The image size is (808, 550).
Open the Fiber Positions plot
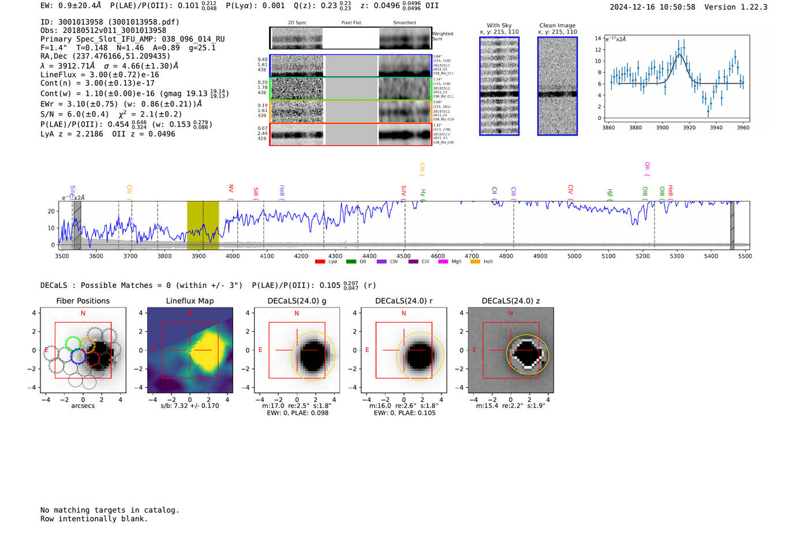click(83, 350)
